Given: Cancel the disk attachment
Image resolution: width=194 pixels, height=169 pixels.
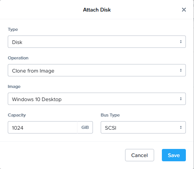Looking at the screenshot, I should click(139, 155).
